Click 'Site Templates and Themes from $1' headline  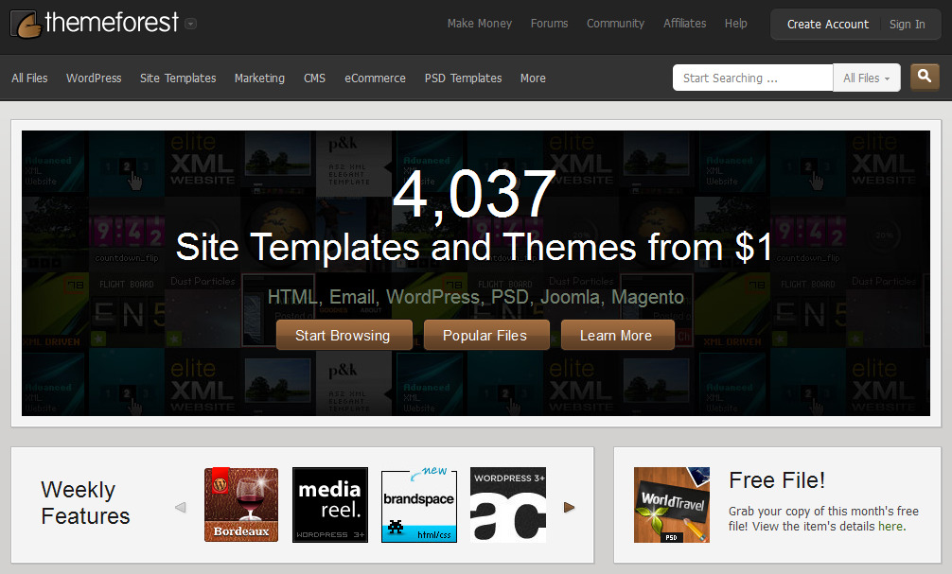(474, 247)
